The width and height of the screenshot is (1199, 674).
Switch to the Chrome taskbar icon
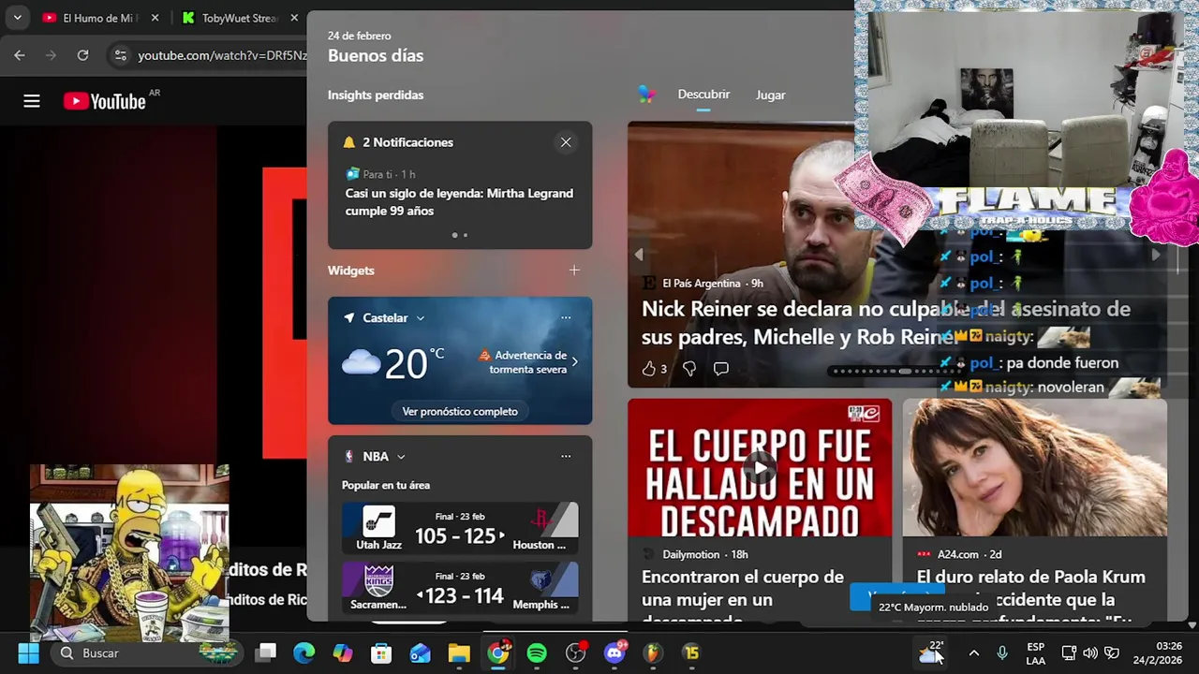click(498, 652)
